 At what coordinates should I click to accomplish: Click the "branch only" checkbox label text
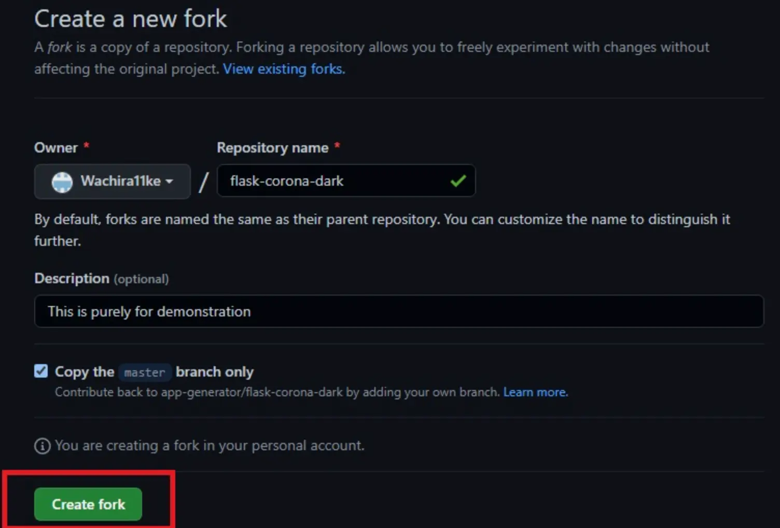pos(215,372)
